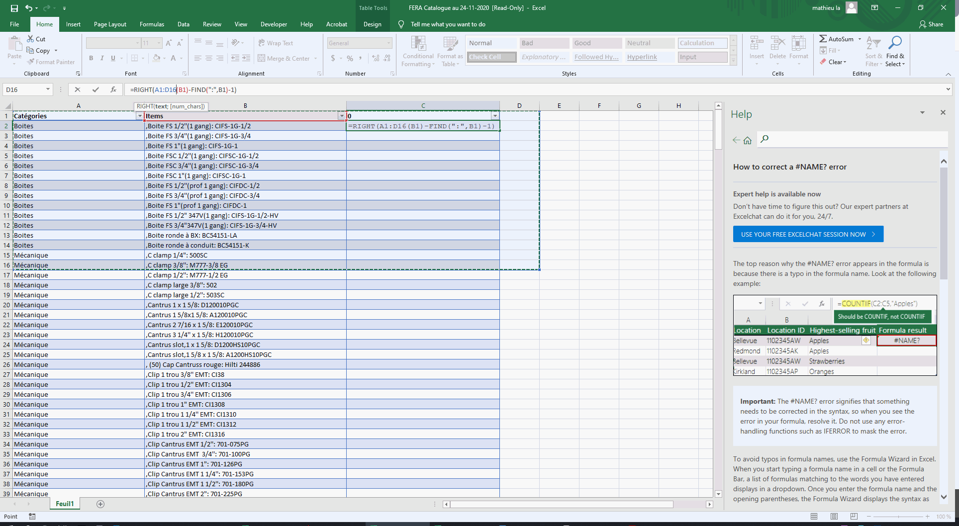959x526 pixels.
Task: Open Insert Function fx dialog
Action: 113,89
